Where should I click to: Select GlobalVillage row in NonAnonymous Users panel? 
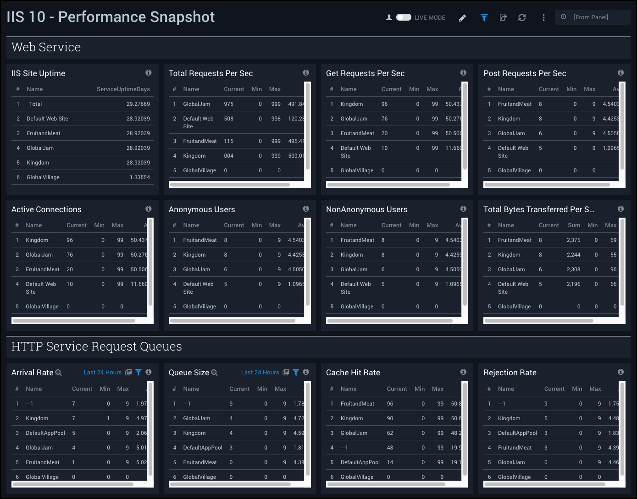coord(394,307)
